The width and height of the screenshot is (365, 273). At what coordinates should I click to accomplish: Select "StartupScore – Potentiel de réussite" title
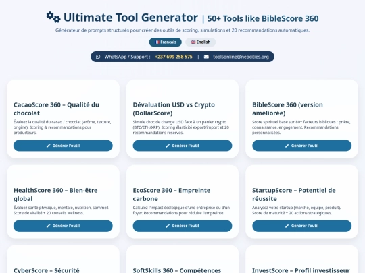click(294, 195)
